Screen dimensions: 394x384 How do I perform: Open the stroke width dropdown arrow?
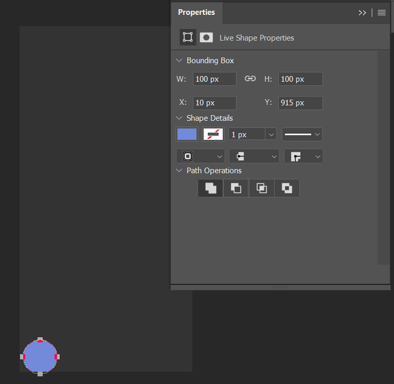[271, 134]
